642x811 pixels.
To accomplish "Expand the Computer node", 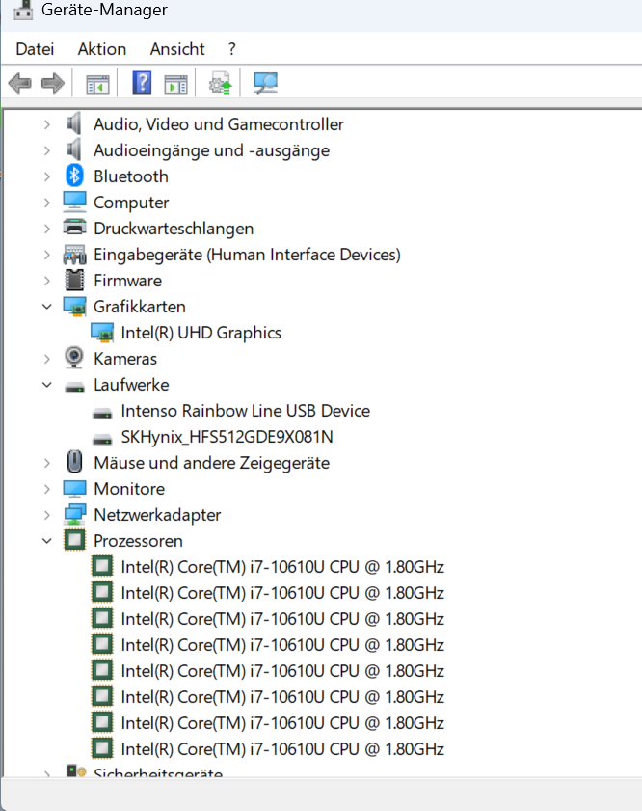I will tap(47, 203).
